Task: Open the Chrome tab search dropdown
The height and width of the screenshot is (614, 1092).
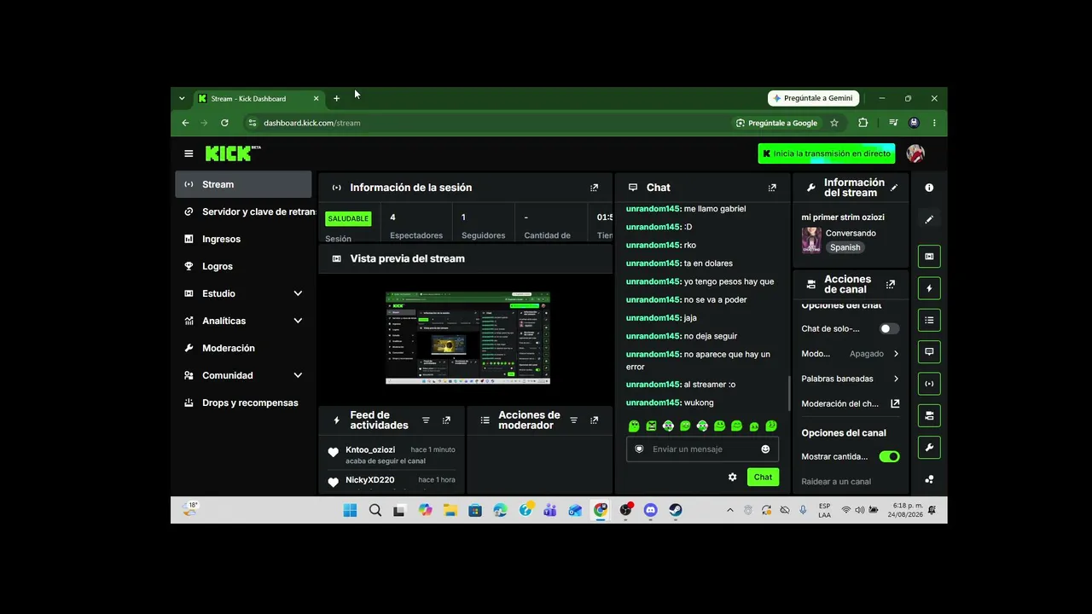Action: [182, 98]
